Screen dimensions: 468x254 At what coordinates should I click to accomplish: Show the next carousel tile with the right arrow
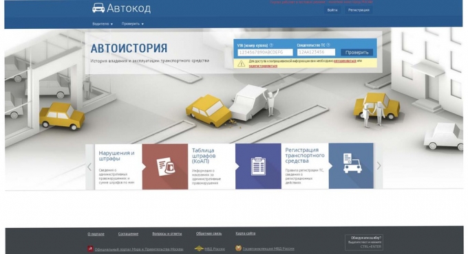click(379, 166)
